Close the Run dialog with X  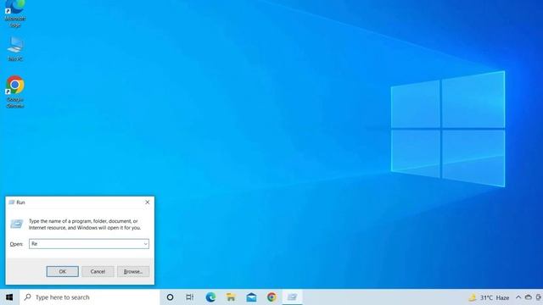point(147,202)
